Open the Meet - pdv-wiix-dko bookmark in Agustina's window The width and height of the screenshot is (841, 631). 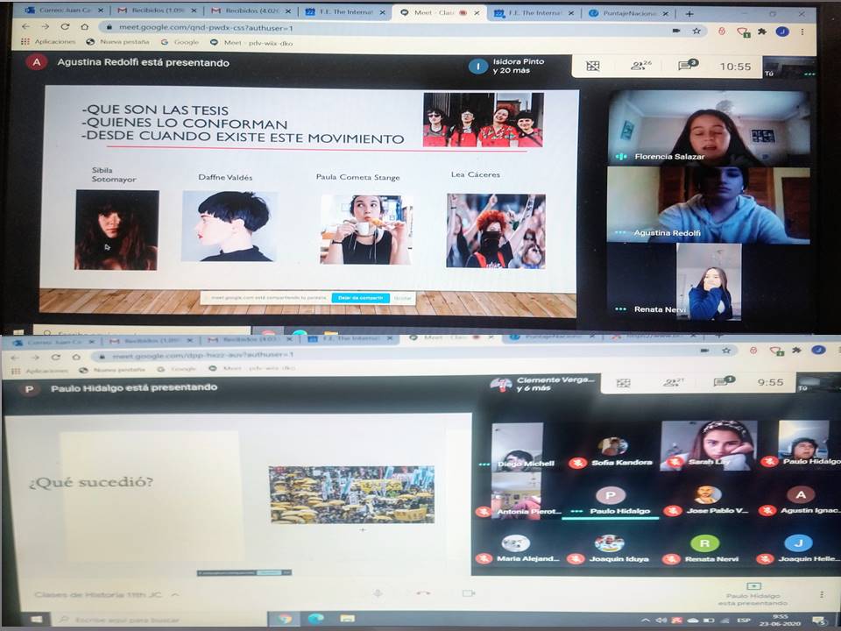[x=251, y=42]
